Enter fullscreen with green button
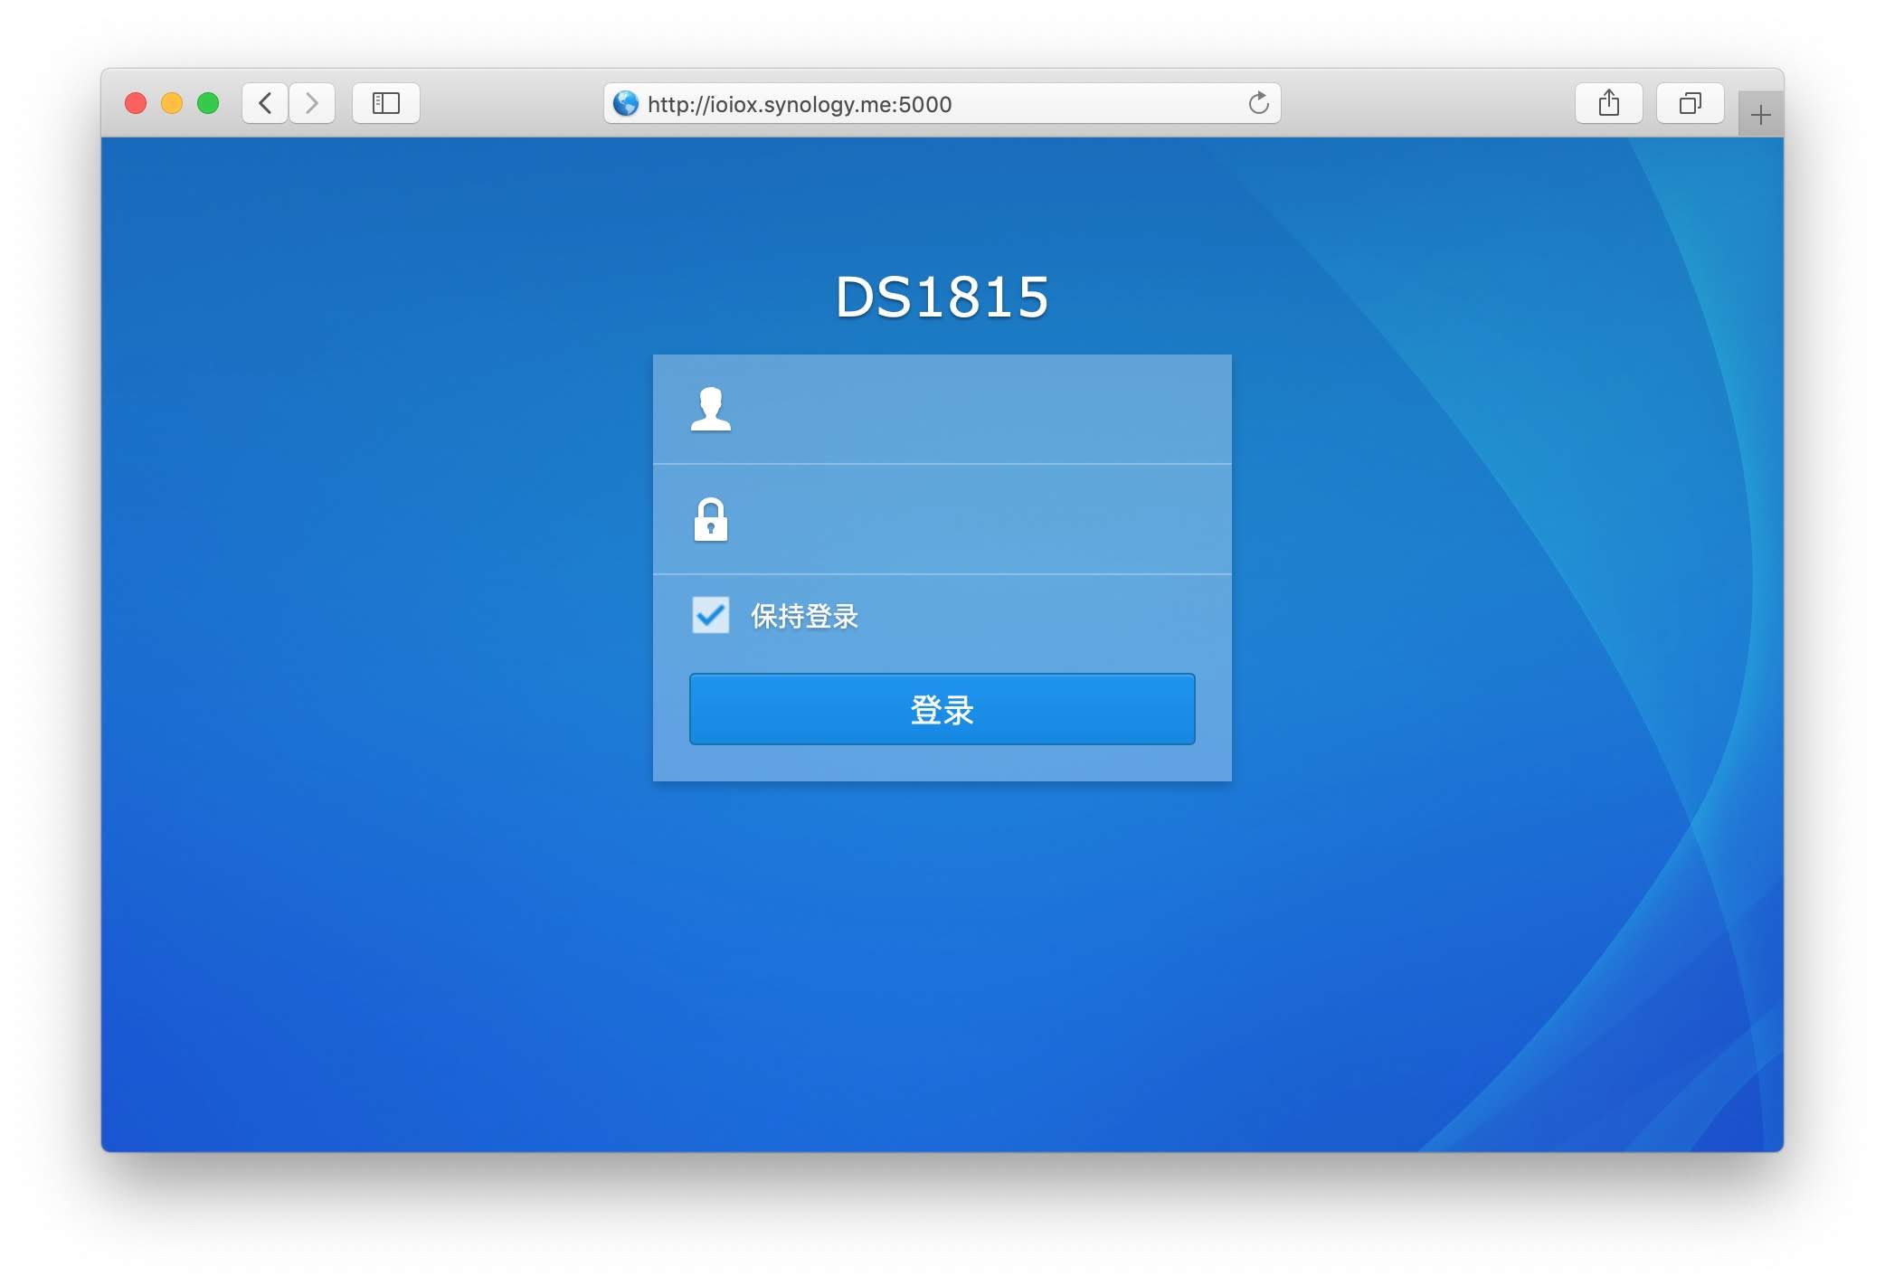 click(208, 103)
